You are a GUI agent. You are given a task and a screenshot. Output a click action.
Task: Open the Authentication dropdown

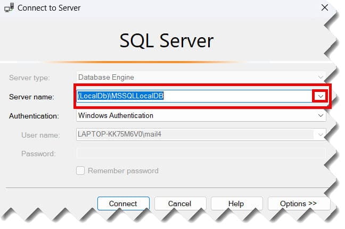(x=201, y=115)
